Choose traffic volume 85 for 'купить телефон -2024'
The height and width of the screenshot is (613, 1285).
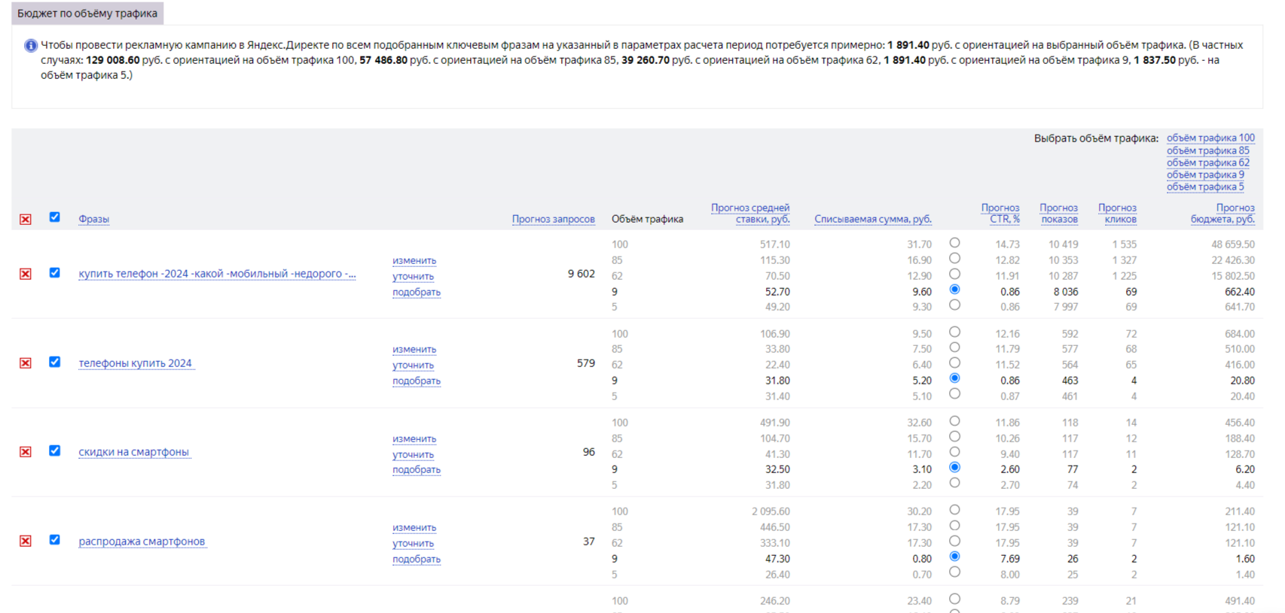(x=955, y=259)
